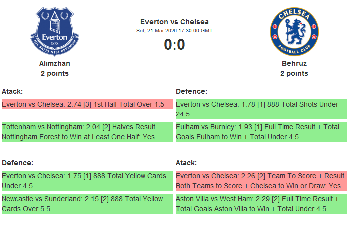The width and height of the screenshot is (349, 229).
Task: Select player name Alimzhan
Action: pyautogui.click(x=55, y=63)
